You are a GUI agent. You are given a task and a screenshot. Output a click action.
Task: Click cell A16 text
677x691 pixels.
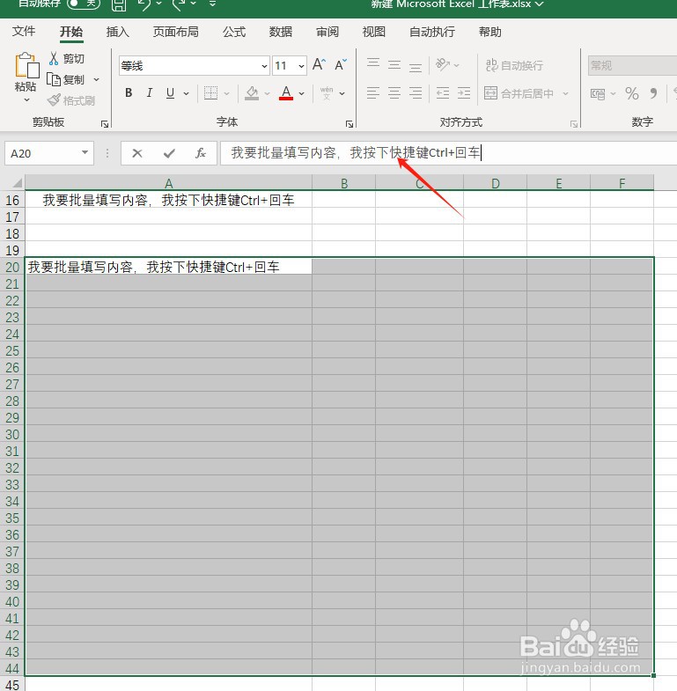click(x=168, y=200)
